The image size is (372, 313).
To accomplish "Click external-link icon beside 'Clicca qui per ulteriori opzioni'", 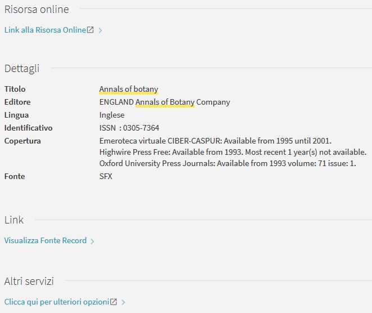I will 114,302.
